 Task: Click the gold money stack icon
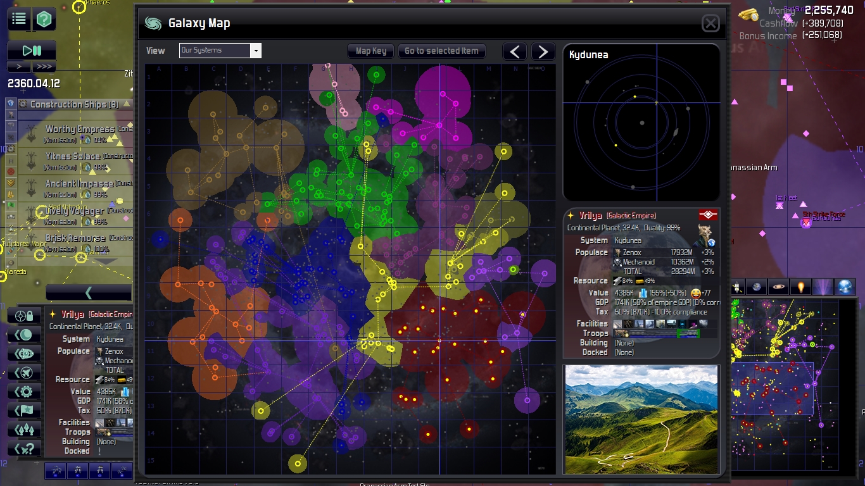click(748, 14)
